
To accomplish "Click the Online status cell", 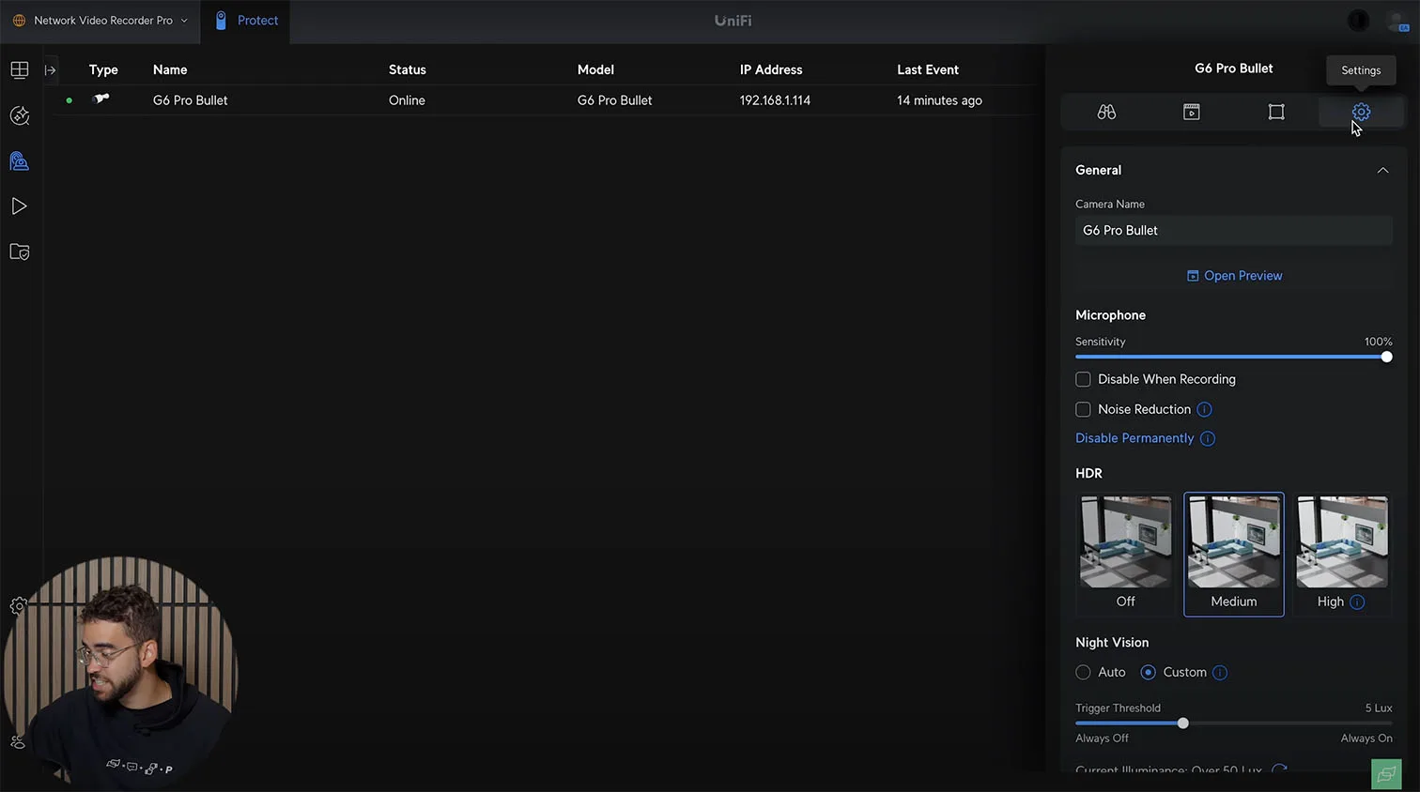I will [407, 100].
